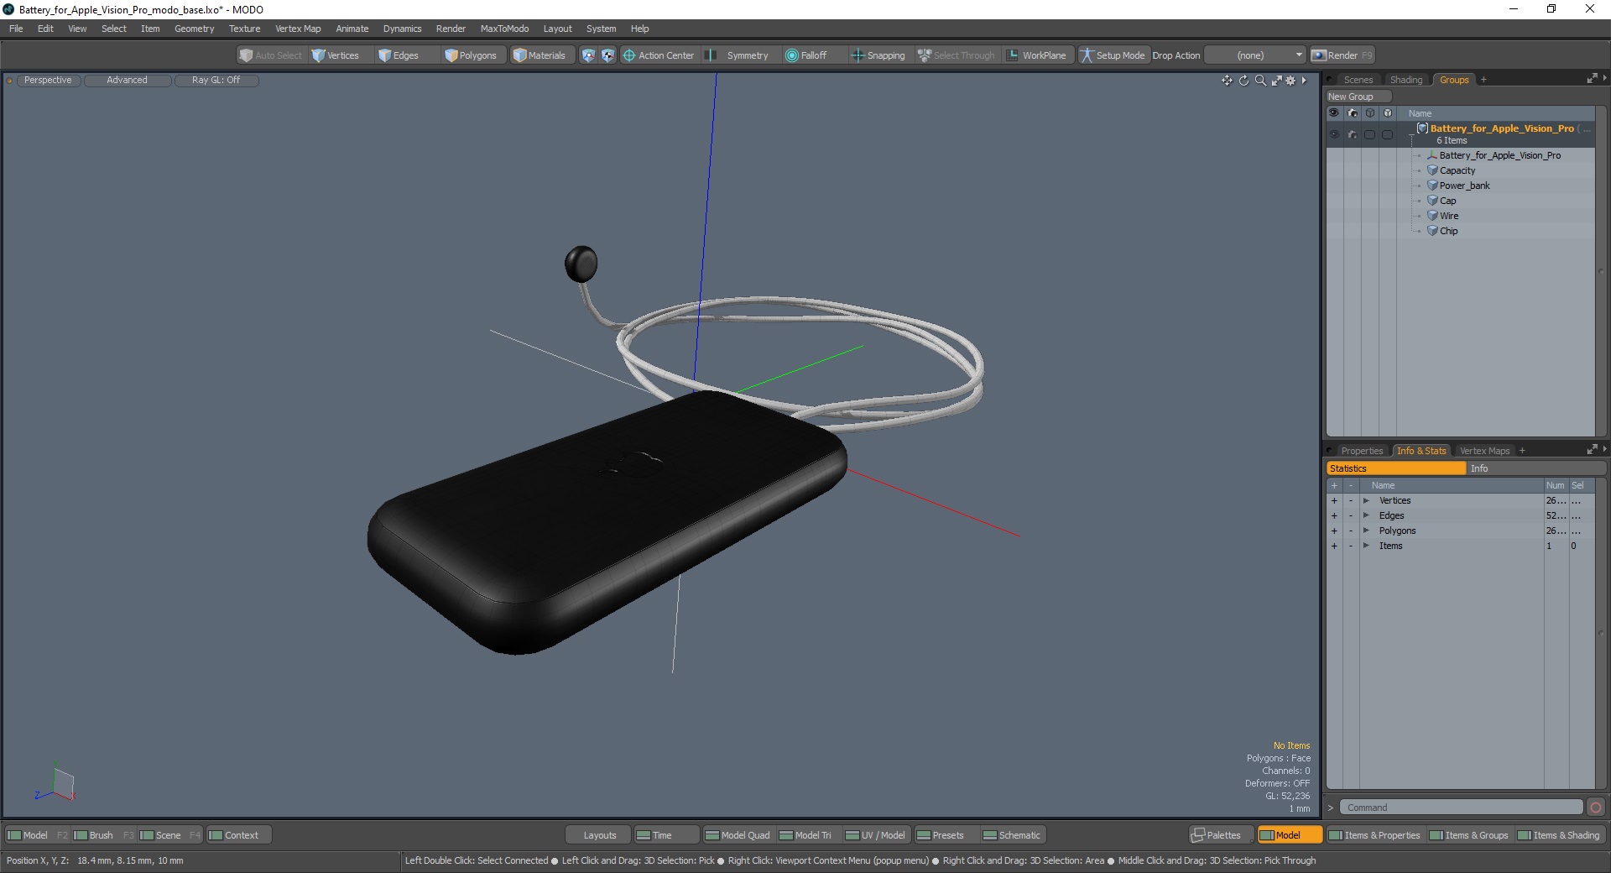
Task: Switch to Items & Properties layout
Action: (1374, 835)
